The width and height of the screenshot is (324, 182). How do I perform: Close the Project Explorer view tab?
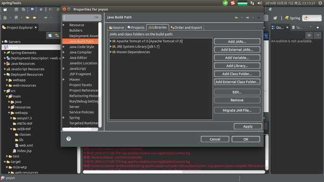(x=36, y=27)
